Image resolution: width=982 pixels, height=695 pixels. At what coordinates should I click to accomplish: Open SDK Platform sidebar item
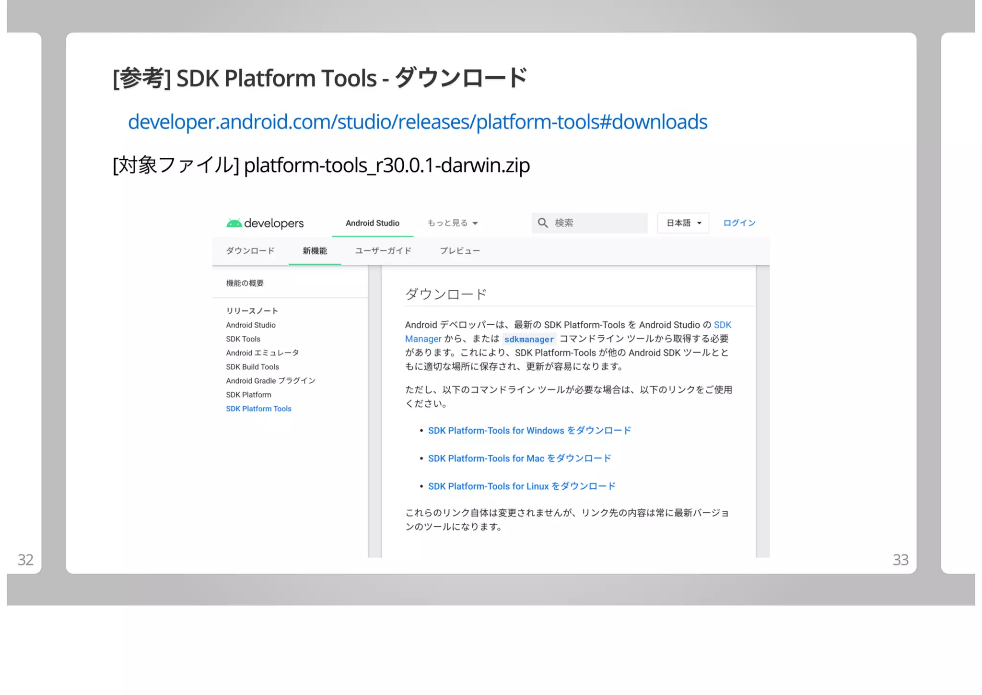(x=248, y=395)
